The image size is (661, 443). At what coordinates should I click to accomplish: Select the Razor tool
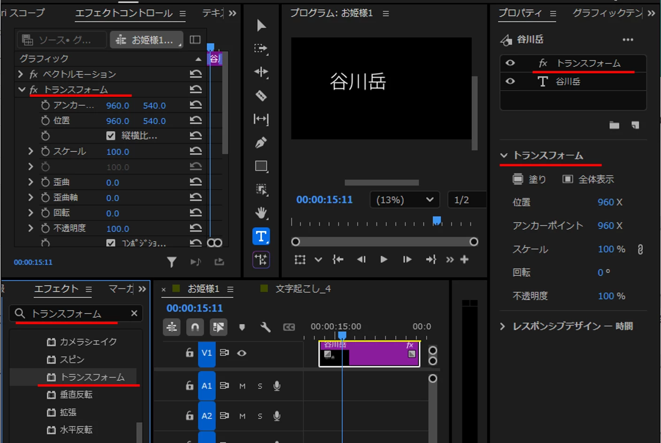coord(261,96)
